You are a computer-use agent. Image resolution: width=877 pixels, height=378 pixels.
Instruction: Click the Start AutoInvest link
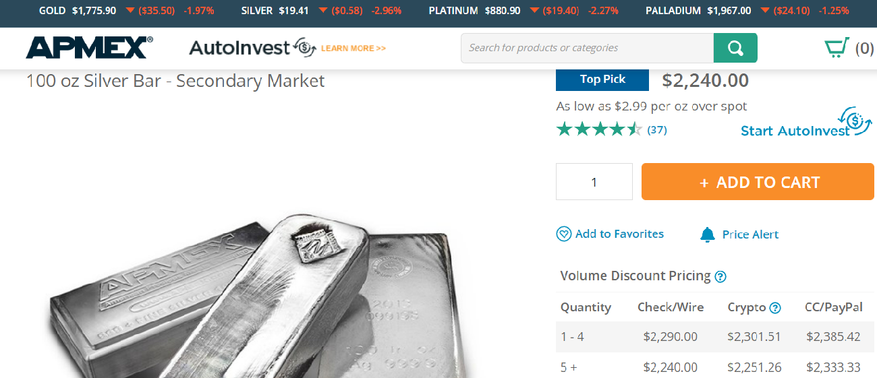point(795,131)
